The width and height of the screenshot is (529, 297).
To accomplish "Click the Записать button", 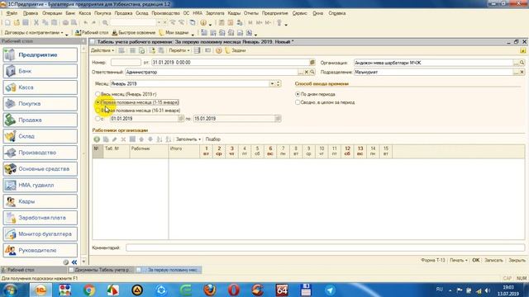I will 493,261.
